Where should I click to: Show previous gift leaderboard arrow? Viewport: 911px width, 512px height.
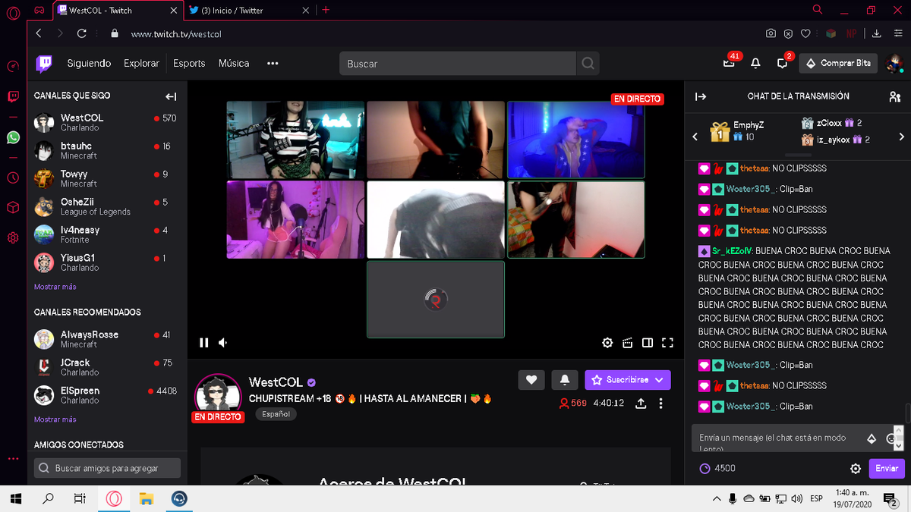(695, 137)
